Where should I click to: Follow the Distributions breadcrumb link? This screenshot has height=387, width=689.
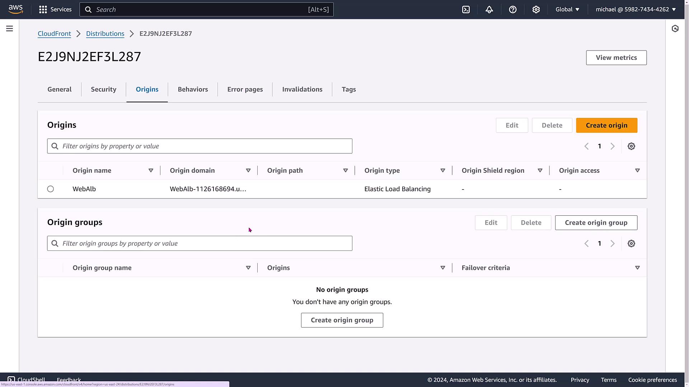tap(105, 34)
